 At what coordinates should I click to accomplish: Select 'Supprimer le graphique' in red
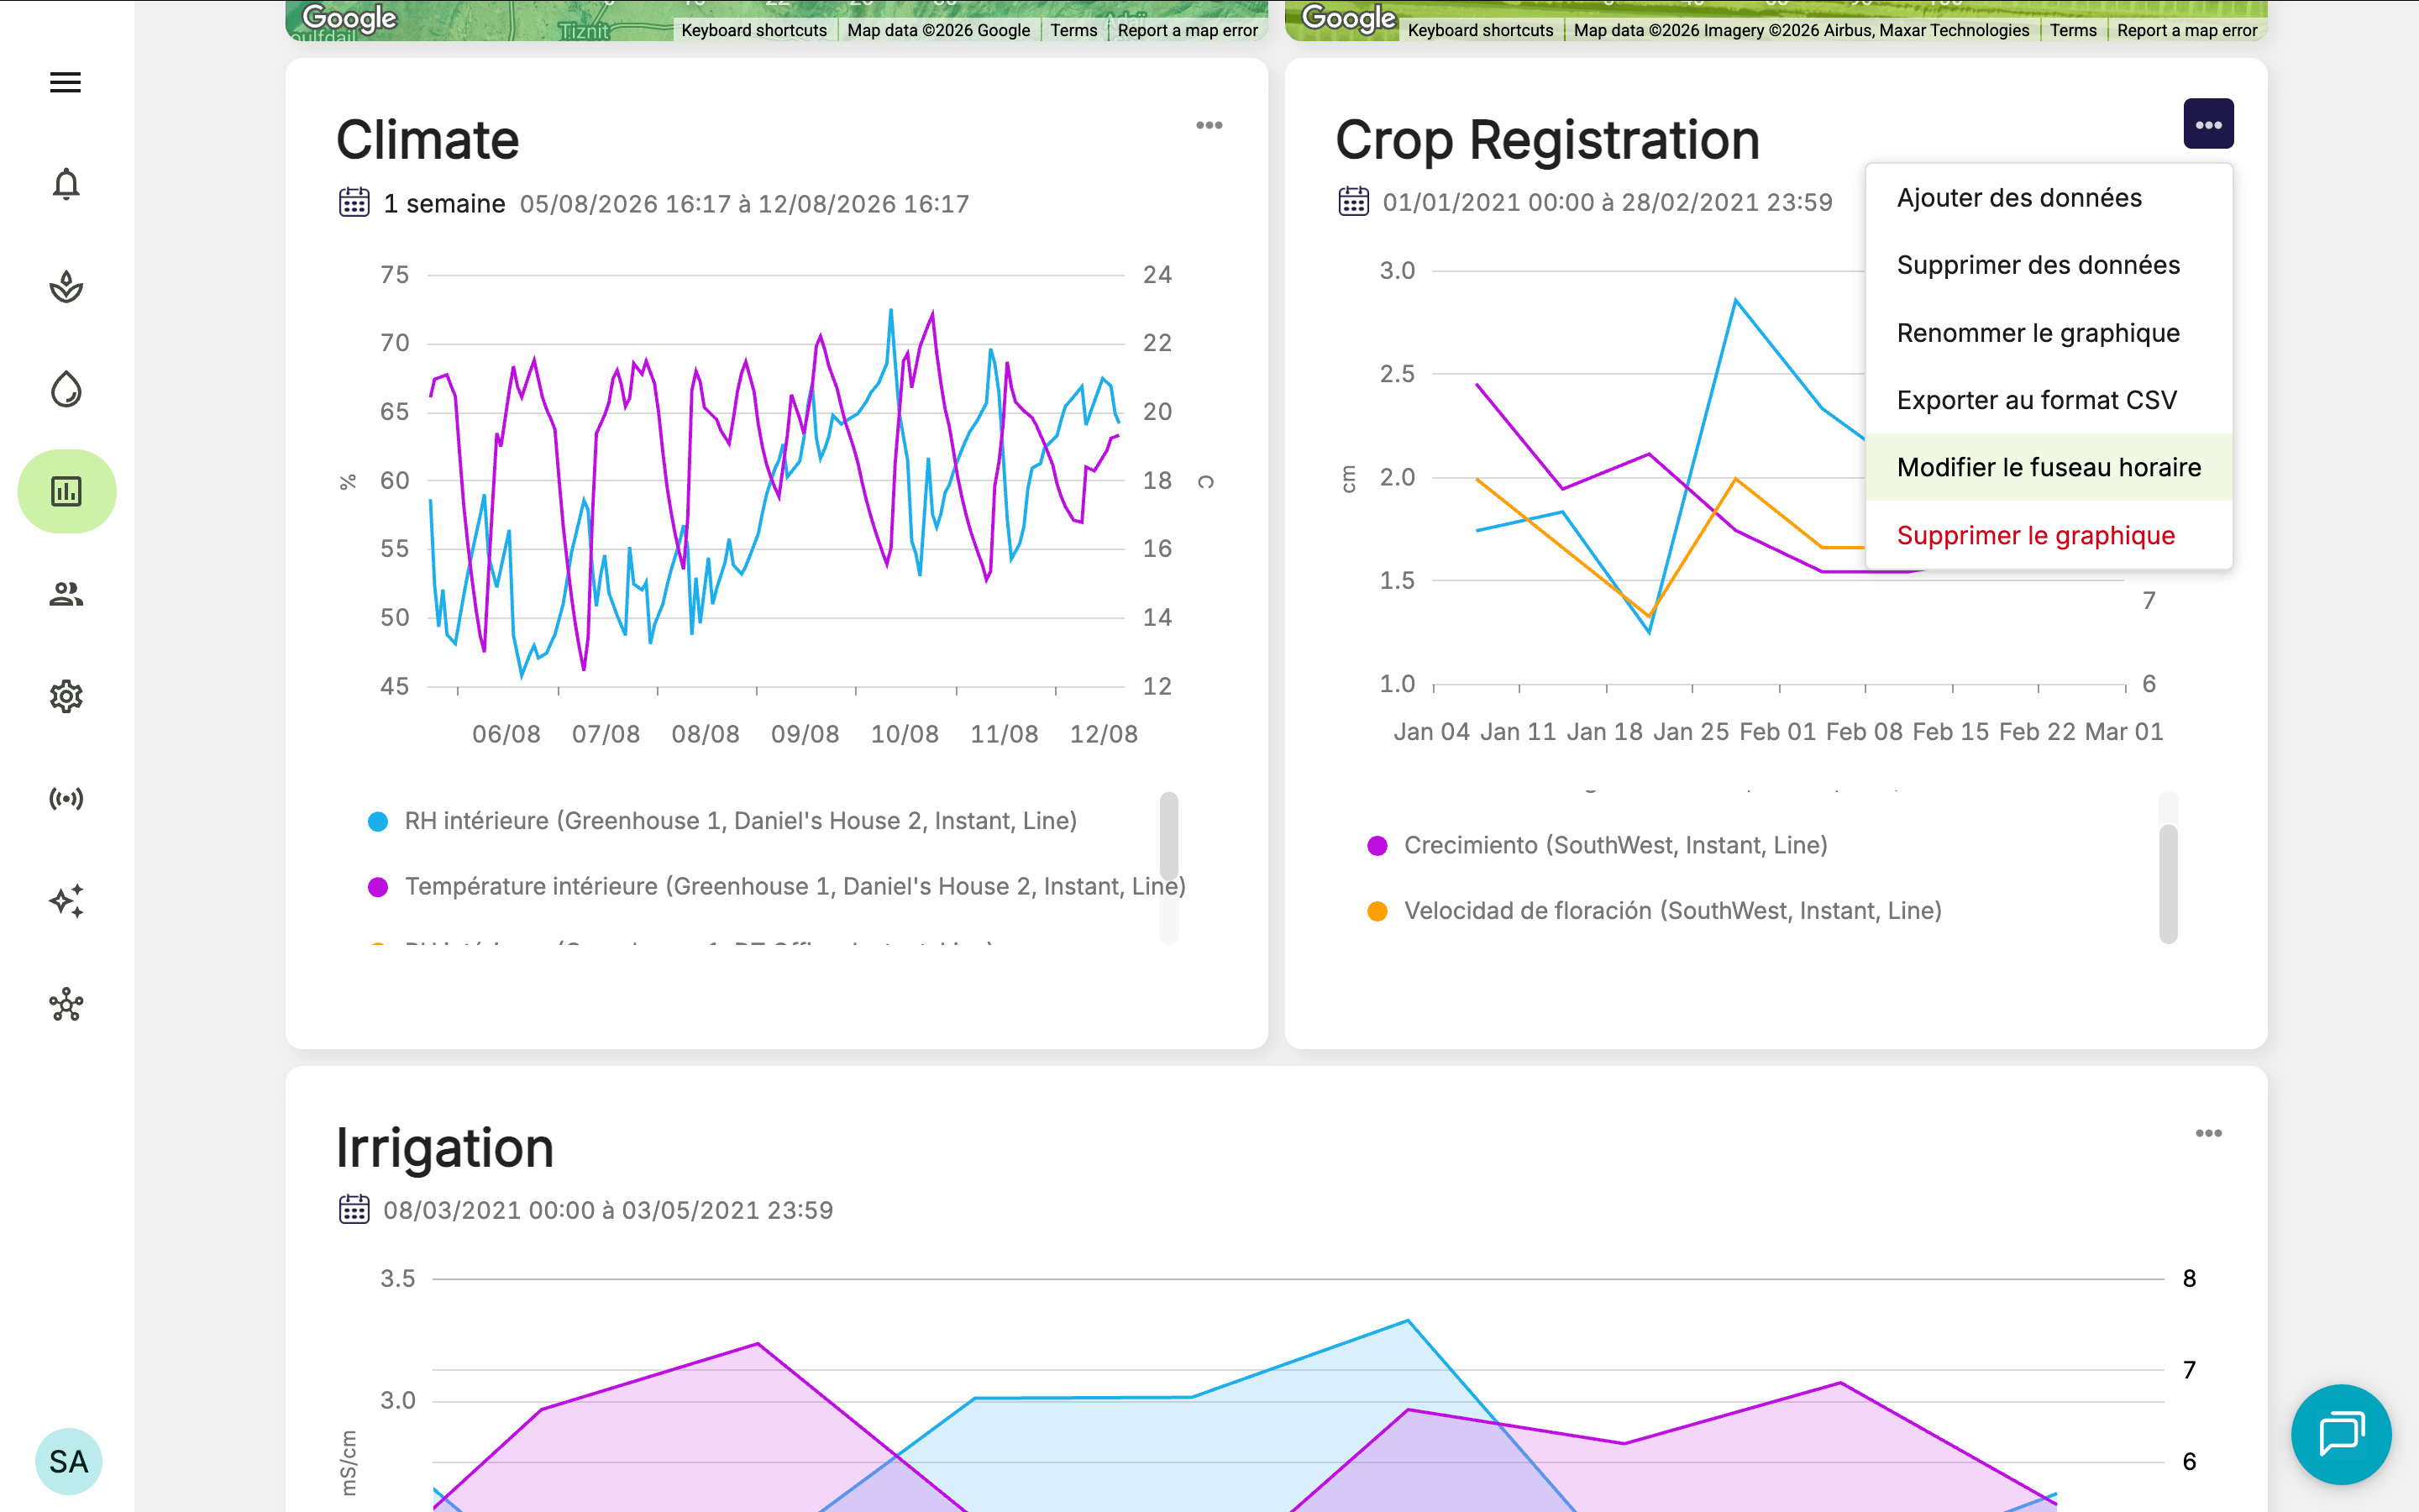(2048, 535)
